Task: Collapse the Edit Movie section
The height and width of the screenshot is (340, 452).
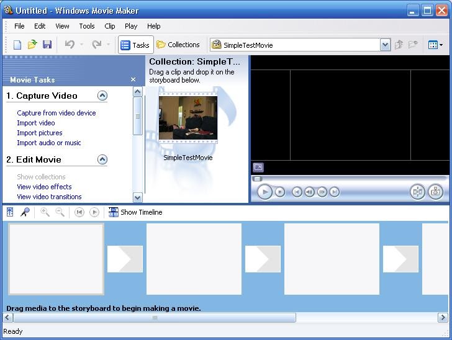Action: pos(102,159)
